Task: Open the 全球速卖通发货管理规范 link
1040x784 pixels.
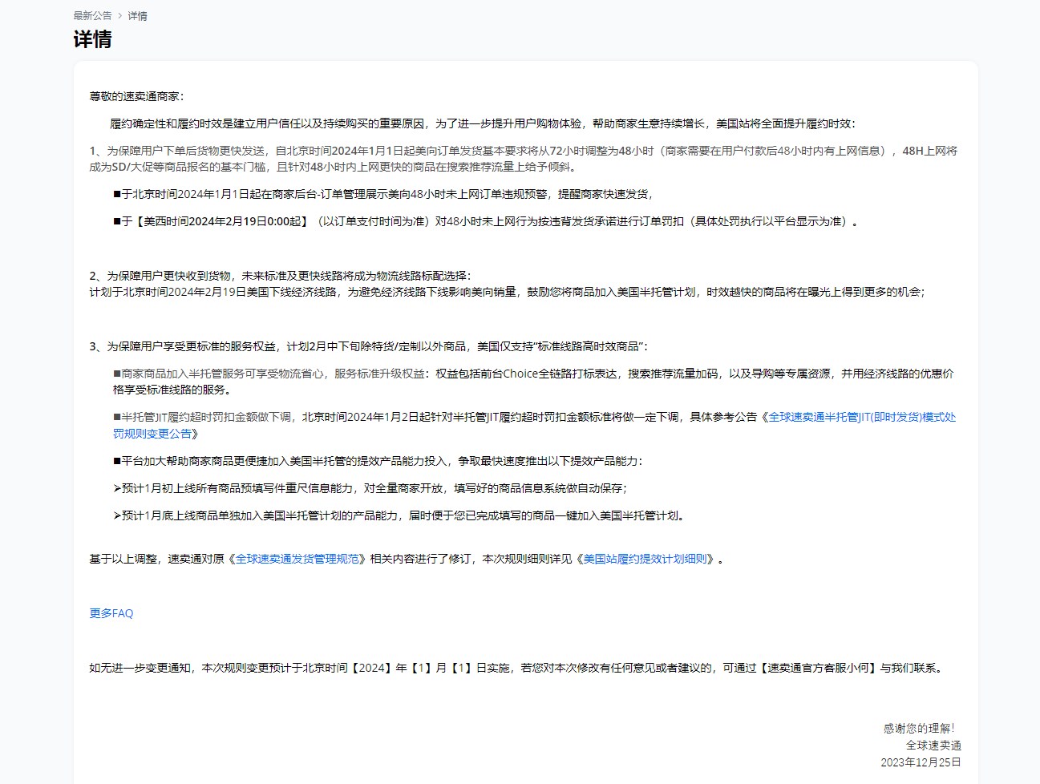Action: [x=297, y=559]
